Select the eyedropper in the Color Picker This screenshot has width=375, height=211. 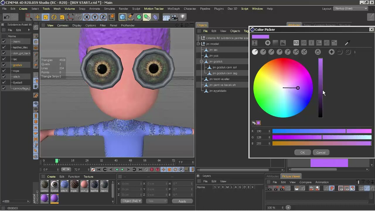[347, 43]
